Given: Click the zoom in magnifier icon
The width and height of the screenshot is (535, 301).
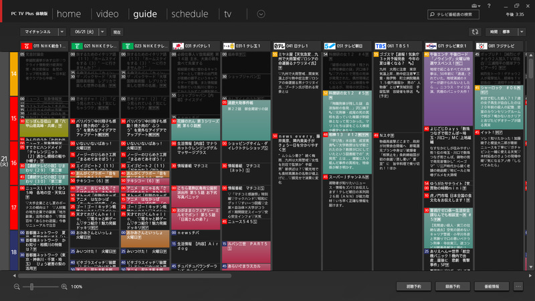Looking at the screenshot, I should coord(64,287).
